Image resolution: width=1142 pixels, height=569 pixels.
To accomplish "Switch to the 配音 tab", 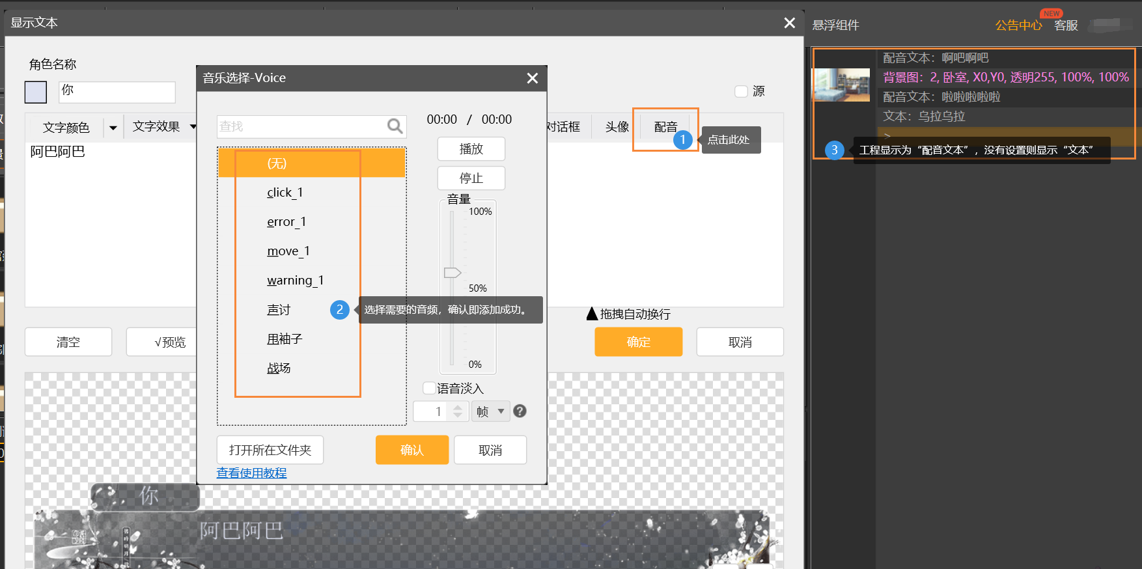I will (665, 127).
